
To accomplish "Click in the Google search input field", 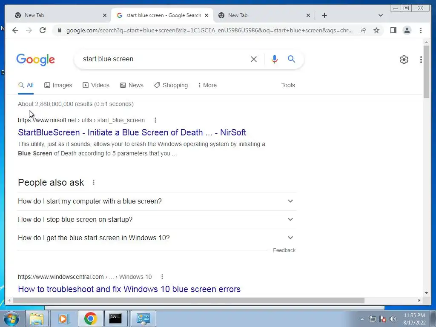I will pyautogui.click(x=164, y=59).
